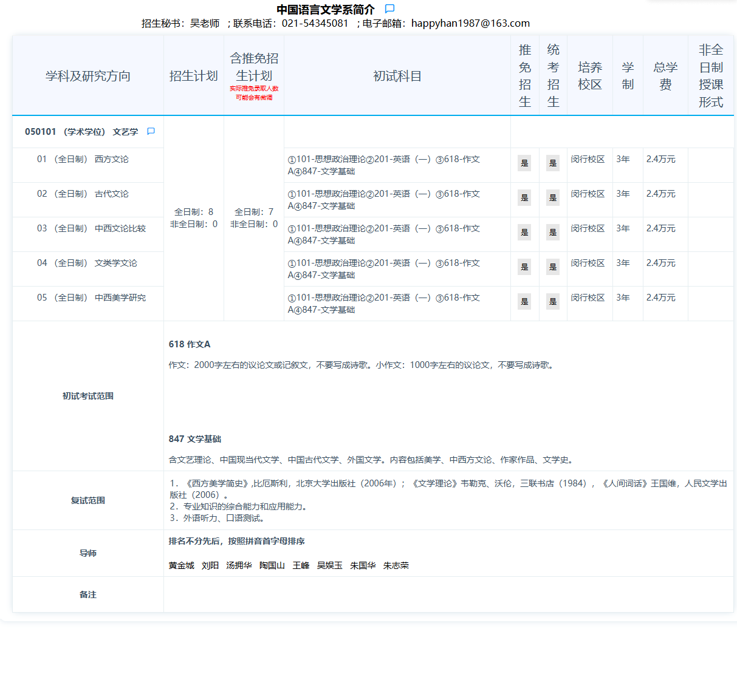Click the 050101 (学术学位) 文艺学 heading
This screenshot has width=737, height=674.
coord(81,132)
